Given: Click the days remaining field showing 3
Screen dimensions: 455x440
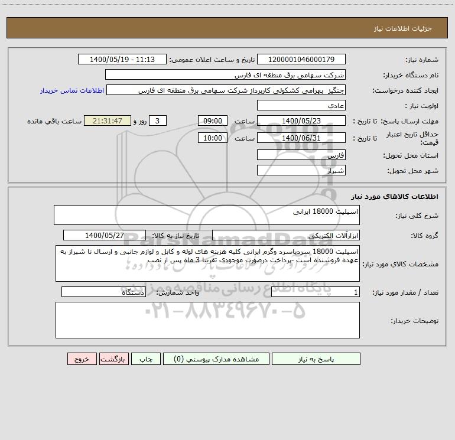Looking at the screenshot, I should coord(158,120).
